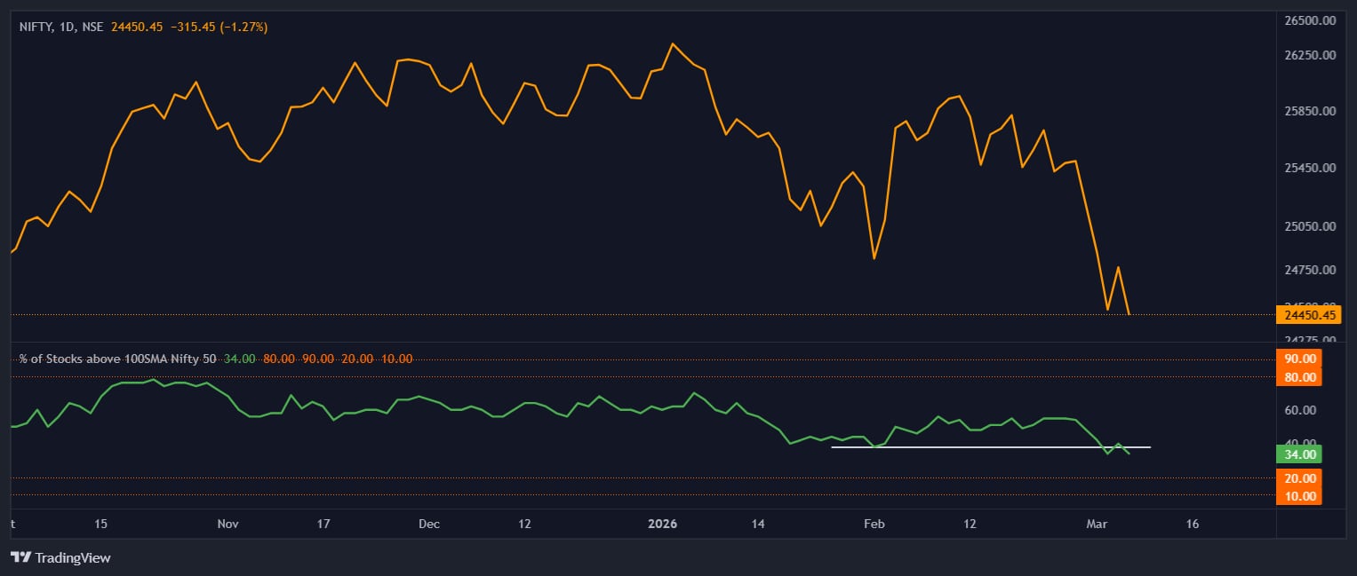Click the 10.00 level value in indicator legend

(396, 359)
